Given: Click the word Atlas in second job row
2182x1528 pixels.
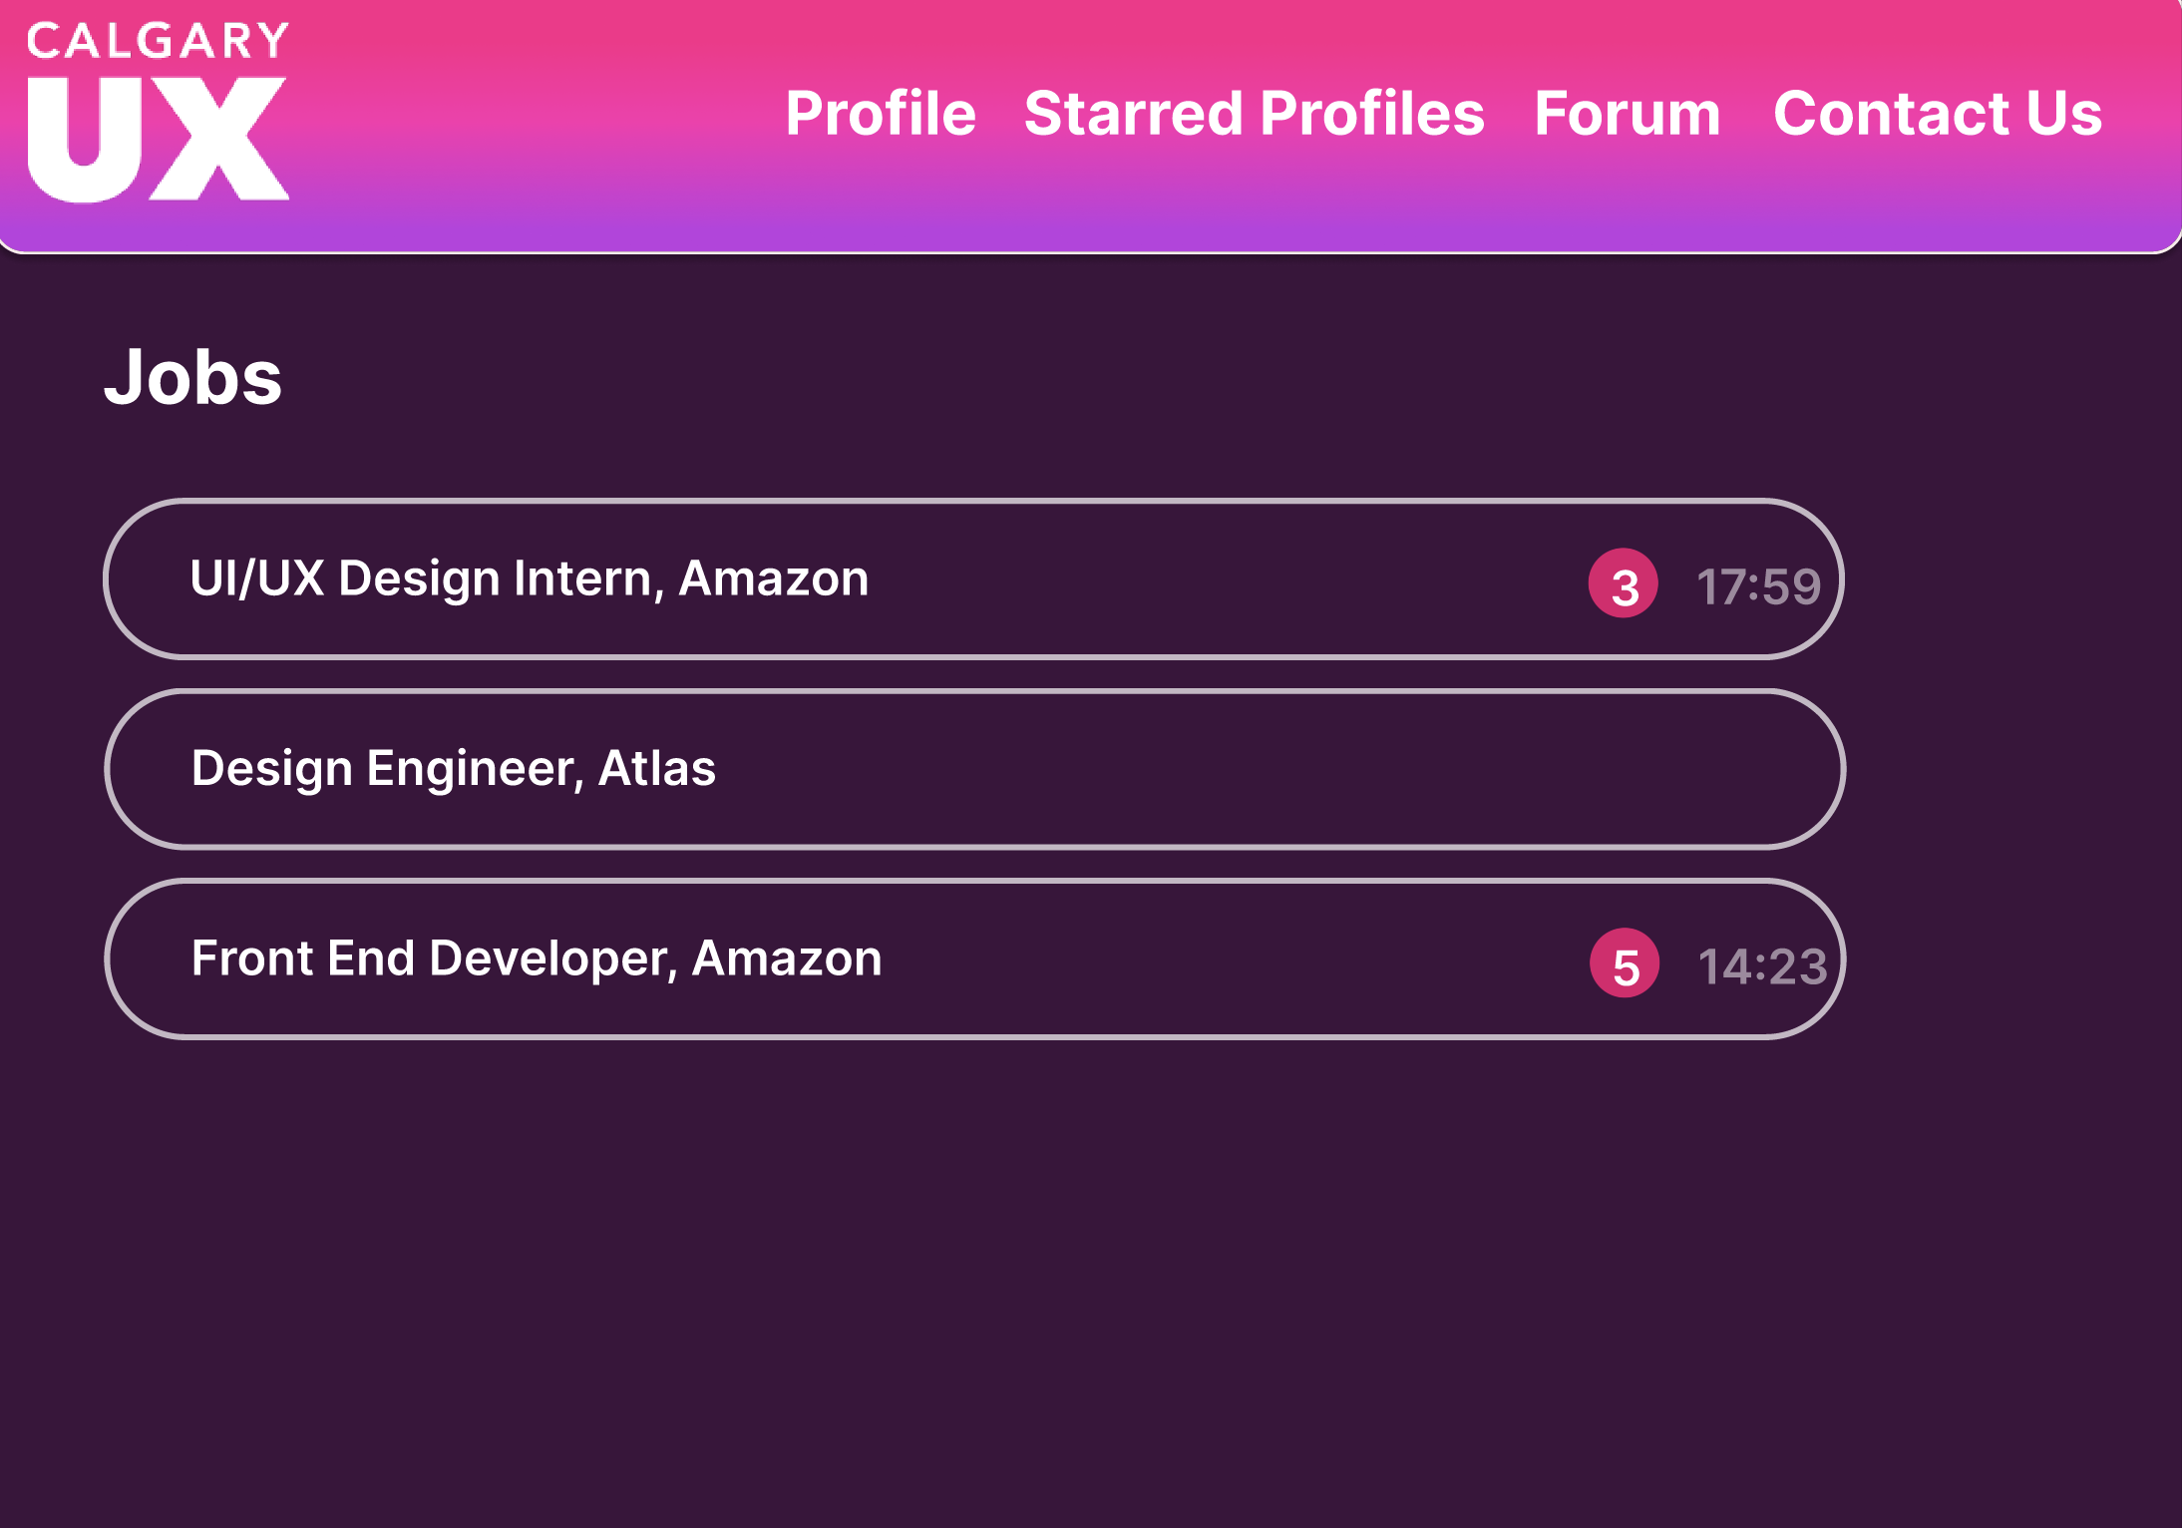Looking at the screenshot, I should coord(657,768).
